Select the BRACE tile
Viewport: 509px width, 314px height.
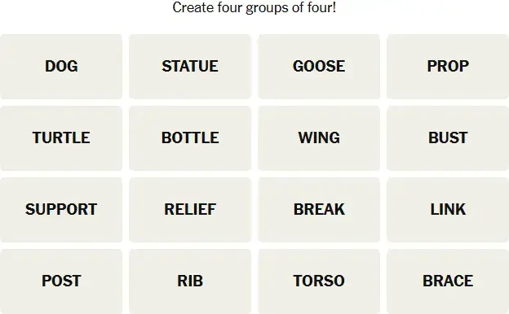coord(448,281)
